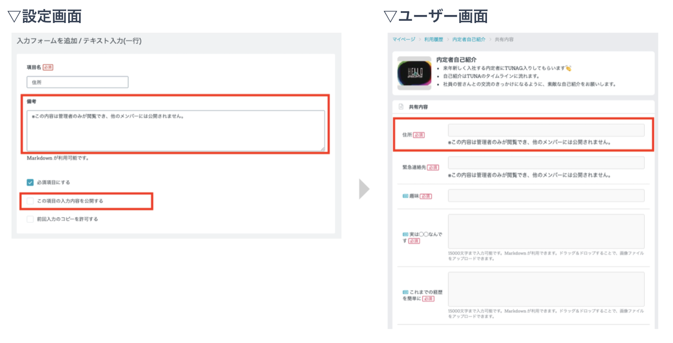This screenshot has width=673, height=343.
Task: Select the 共有内容 section header
Action: 418,107
